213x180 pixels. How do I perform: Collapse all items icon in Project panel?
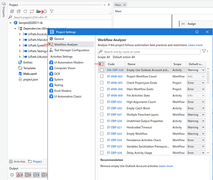(x=19, y=12)
